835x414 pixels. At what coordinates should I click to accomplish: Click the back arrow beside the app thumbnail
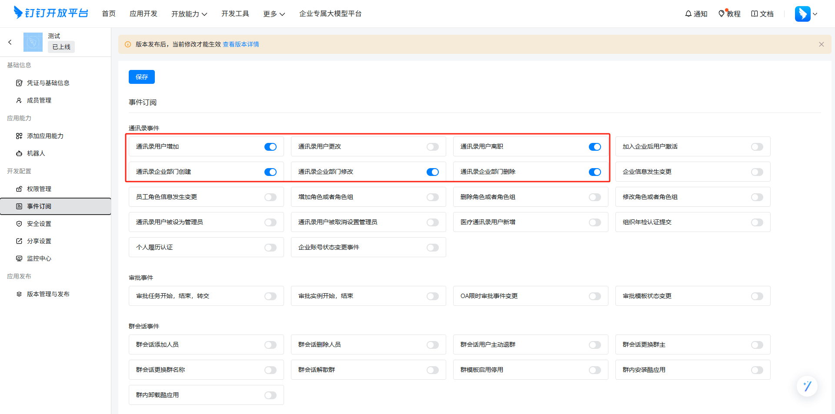coord(10,42)
